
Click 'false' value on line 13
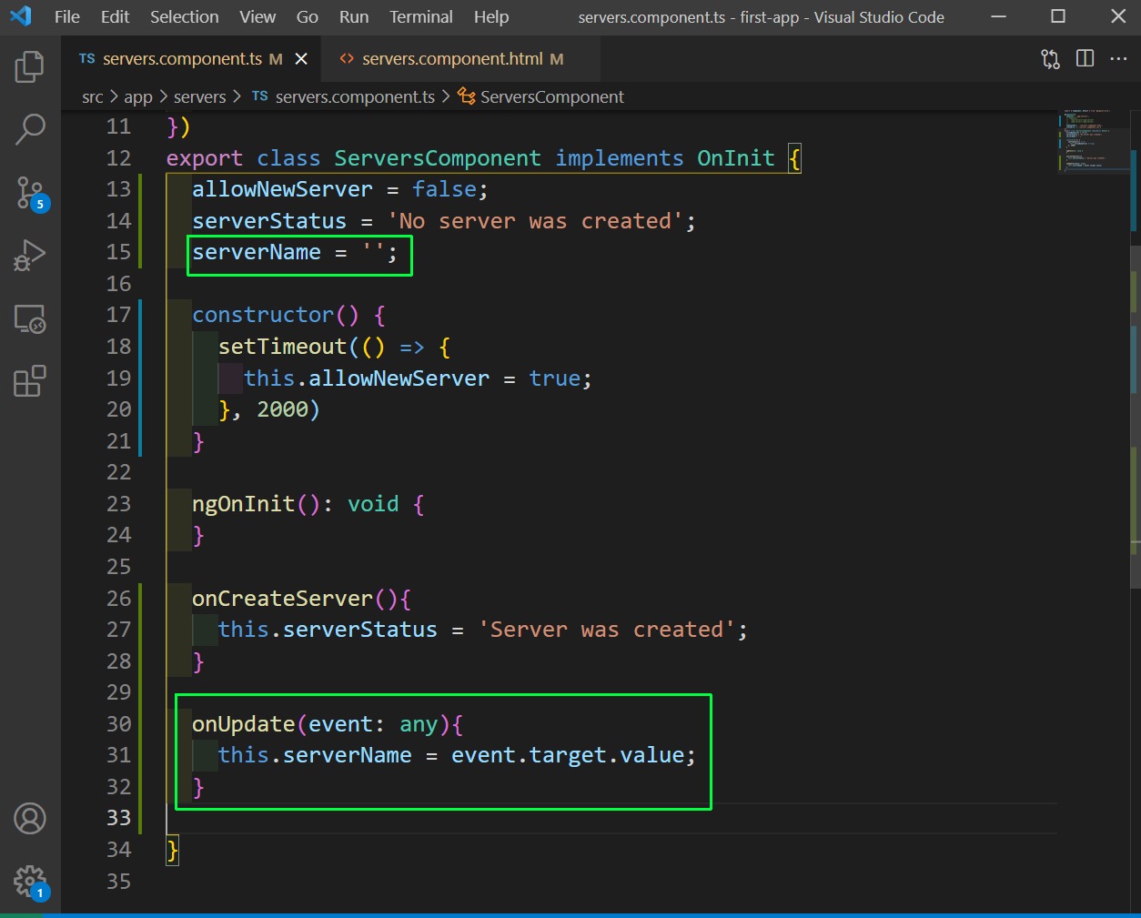point(445,189)
